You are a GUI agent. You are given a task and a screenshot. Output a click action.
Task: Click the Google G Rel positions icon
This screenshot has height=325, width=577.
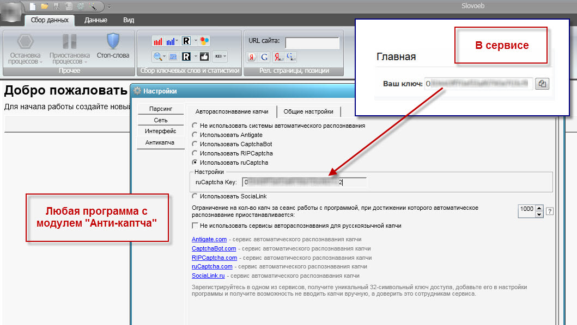tap(291, 57)
